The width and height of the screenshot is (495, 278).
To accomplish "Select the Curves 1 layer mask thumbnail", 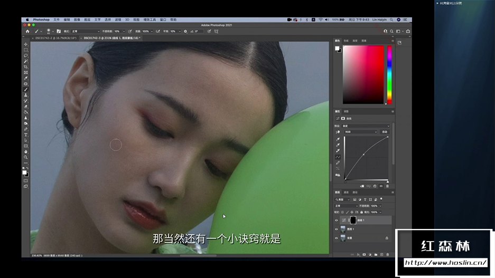I will coord(353,221).
